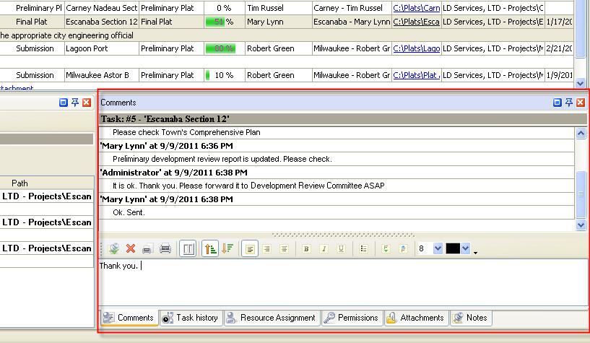Apply underline formatting to comment text

341,248
